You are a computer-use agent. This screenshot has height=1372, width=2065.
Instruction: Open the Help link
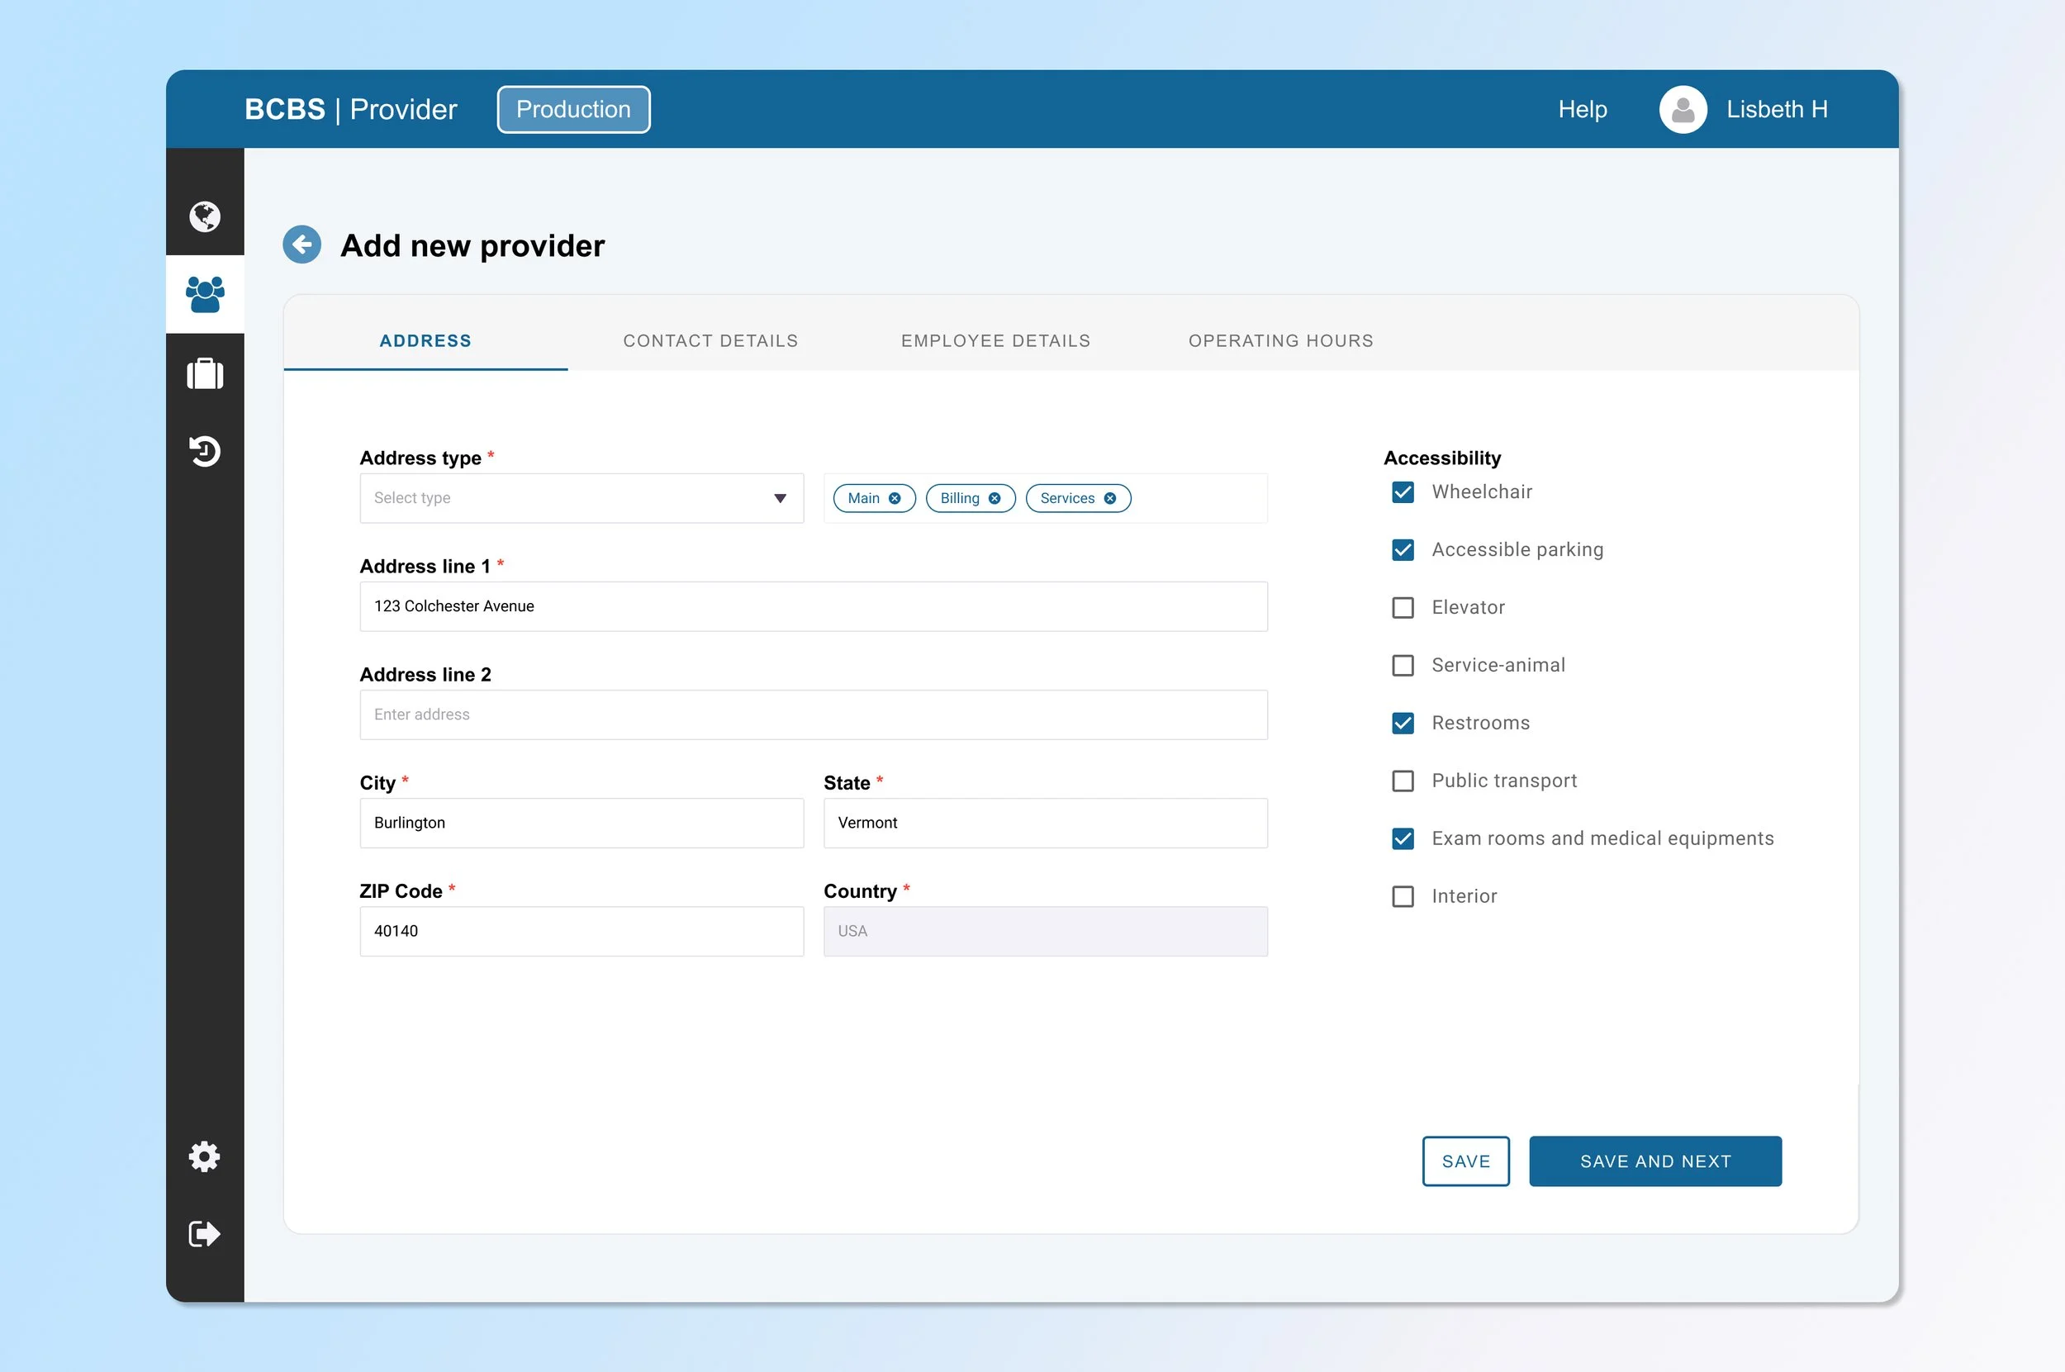[x=1582, y=109]
